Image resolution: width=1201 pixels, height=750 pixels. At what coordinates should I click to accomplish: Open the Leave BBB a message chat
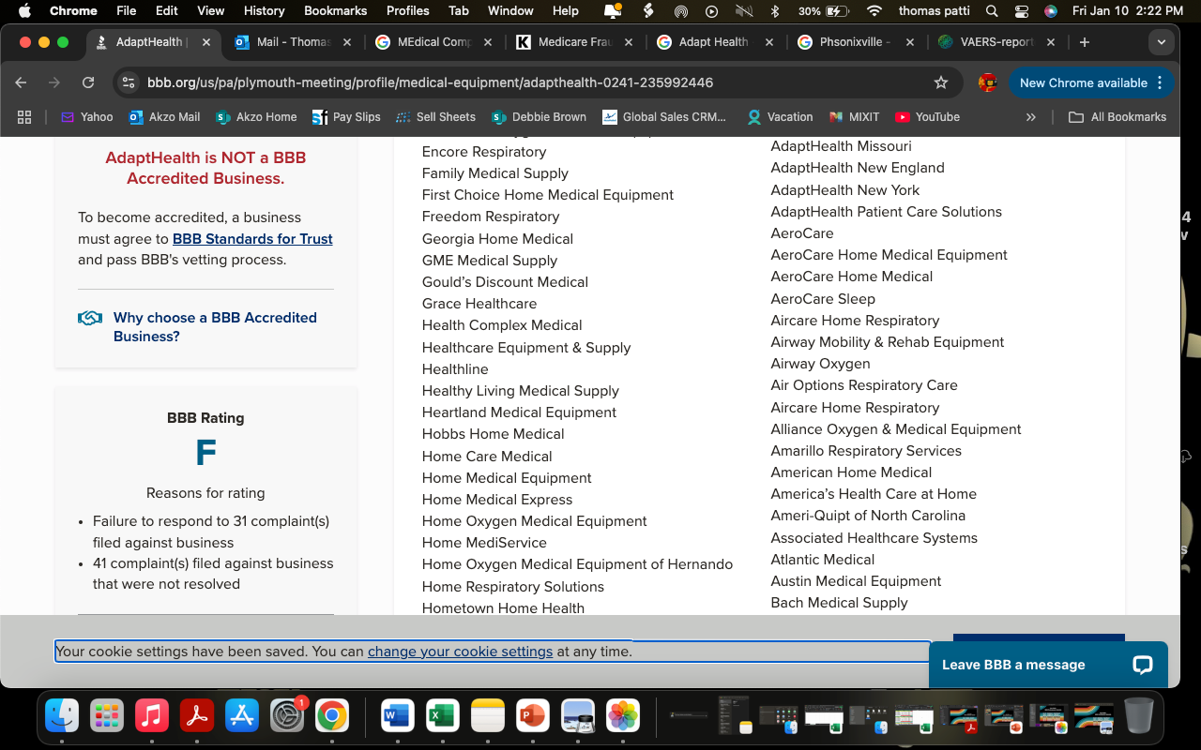(1048, 665)
